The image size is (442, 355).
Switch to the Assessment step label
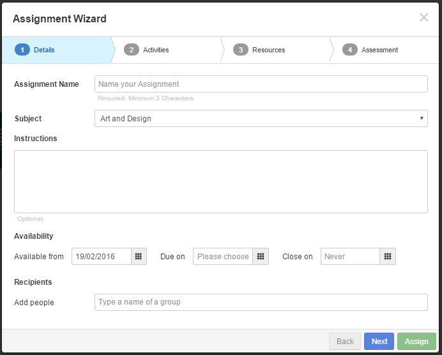point(379,50)
